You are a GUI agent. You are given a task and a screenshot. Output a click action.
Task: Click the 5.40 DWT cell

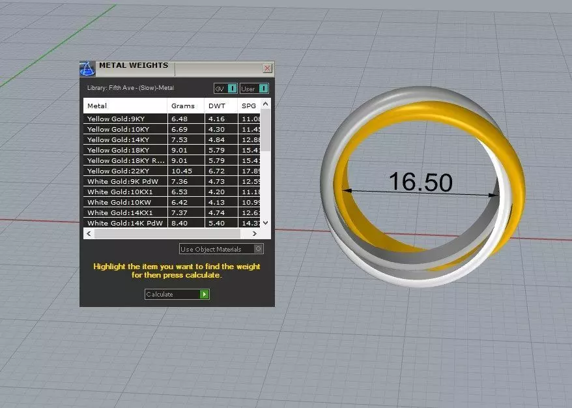tap(221, 223)
